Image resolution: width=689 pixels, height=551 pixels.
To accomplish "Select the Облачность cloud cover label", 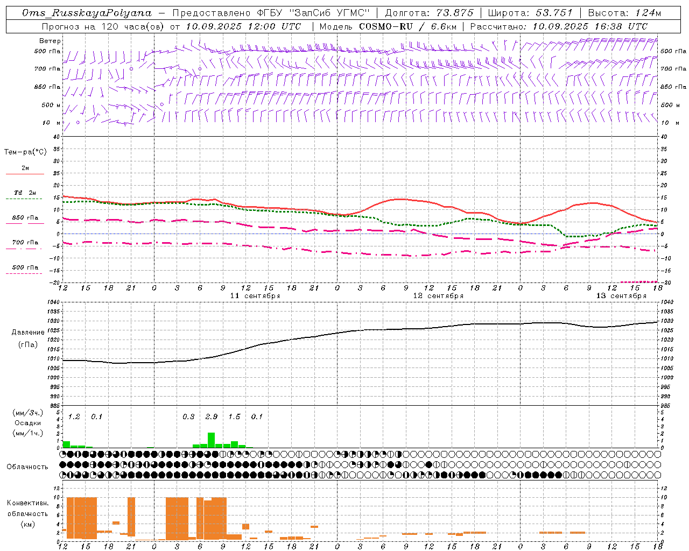I will [27, 467].
